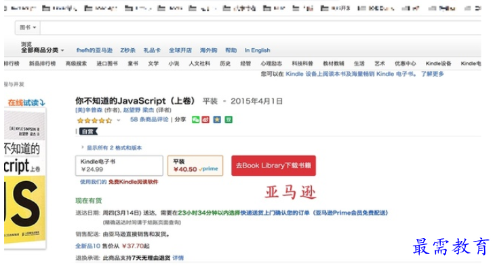The height and width of the screenshot is (268, 495).
Task: Browse the 艺术 category
Action: pyautogui.click(x=380, y=64)
